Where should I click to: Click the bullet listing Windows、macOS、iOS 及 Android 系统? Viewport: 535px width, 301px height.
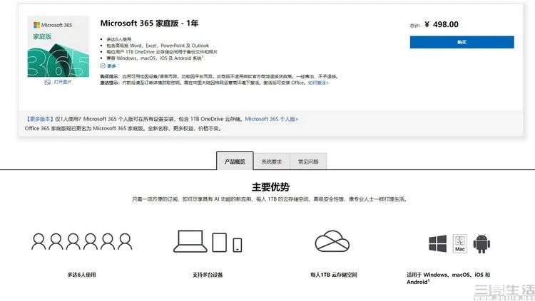[x=155, y=58]
